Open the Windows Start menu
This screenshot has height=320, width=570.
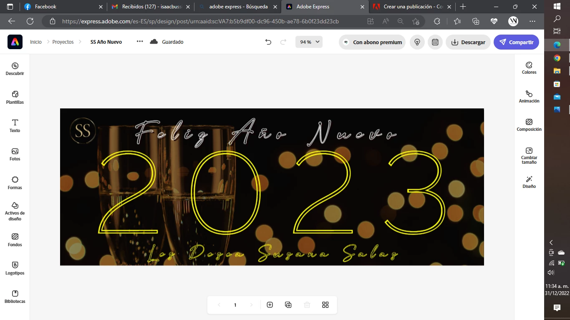pos(557,7)
